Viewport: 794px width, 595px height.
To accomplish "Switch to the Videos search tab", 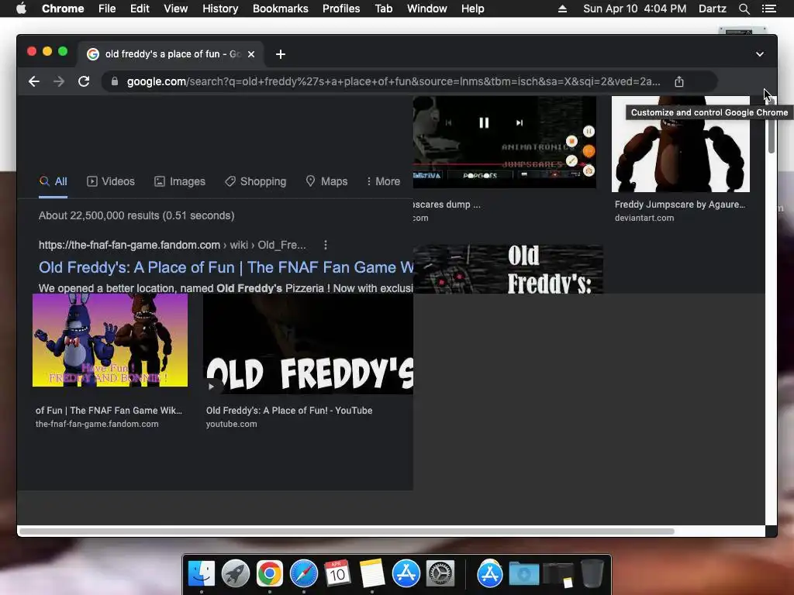I will [111, 181].
